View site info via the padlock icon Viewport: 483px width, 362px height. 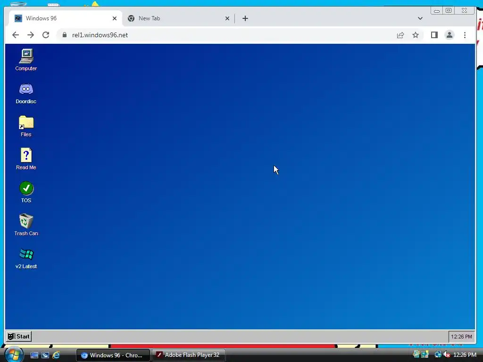64,35
